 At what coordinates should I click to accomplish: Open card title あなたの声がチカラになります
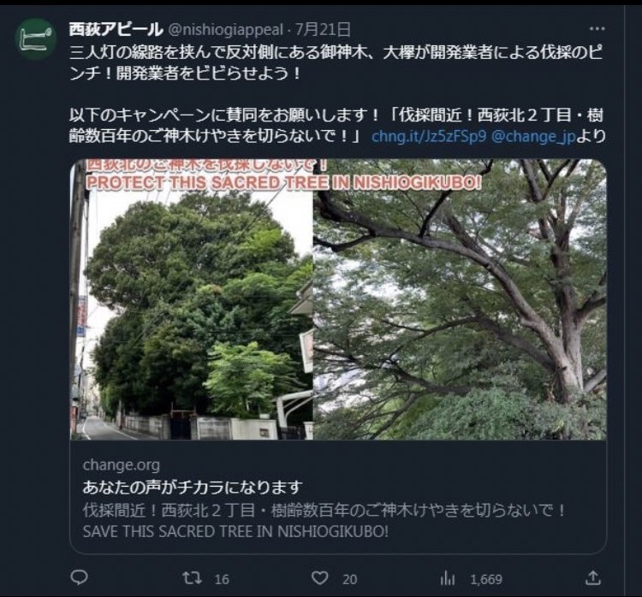click(193, 487)
